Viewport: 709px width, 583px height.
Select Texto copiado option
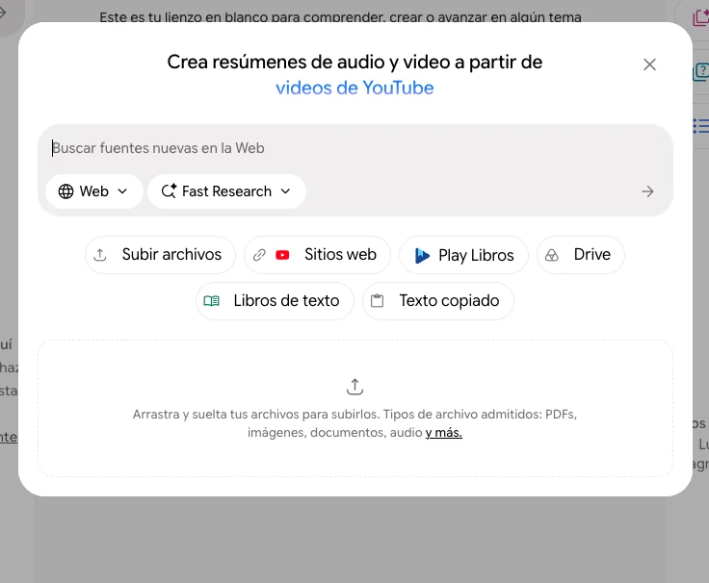tap(437, 301)
